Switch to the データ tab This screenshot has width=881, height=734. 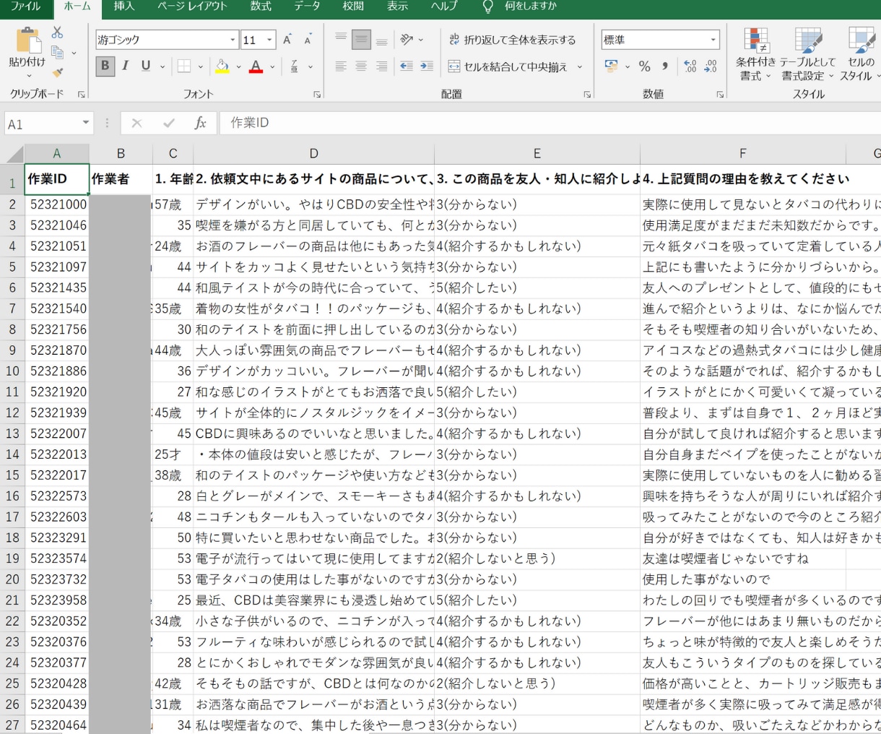point(307,7)
